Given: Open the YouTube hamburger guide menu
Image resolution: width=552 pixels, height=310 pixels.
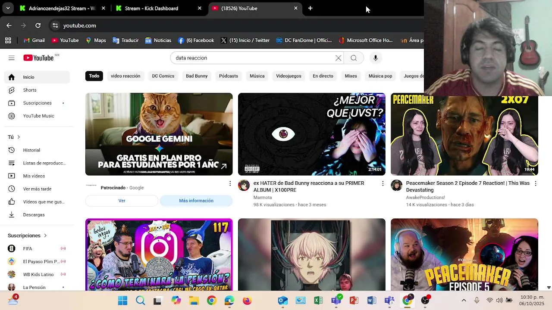Looking at the screenshot, I should coord(12,58).
